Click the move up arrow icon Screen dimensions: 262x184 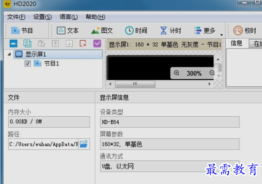[55, 44]
